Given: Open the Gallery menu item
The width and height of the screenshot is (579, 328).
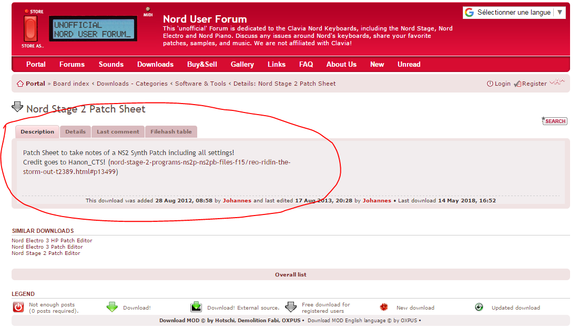Looking at the screenshot, I should [242, 64].
